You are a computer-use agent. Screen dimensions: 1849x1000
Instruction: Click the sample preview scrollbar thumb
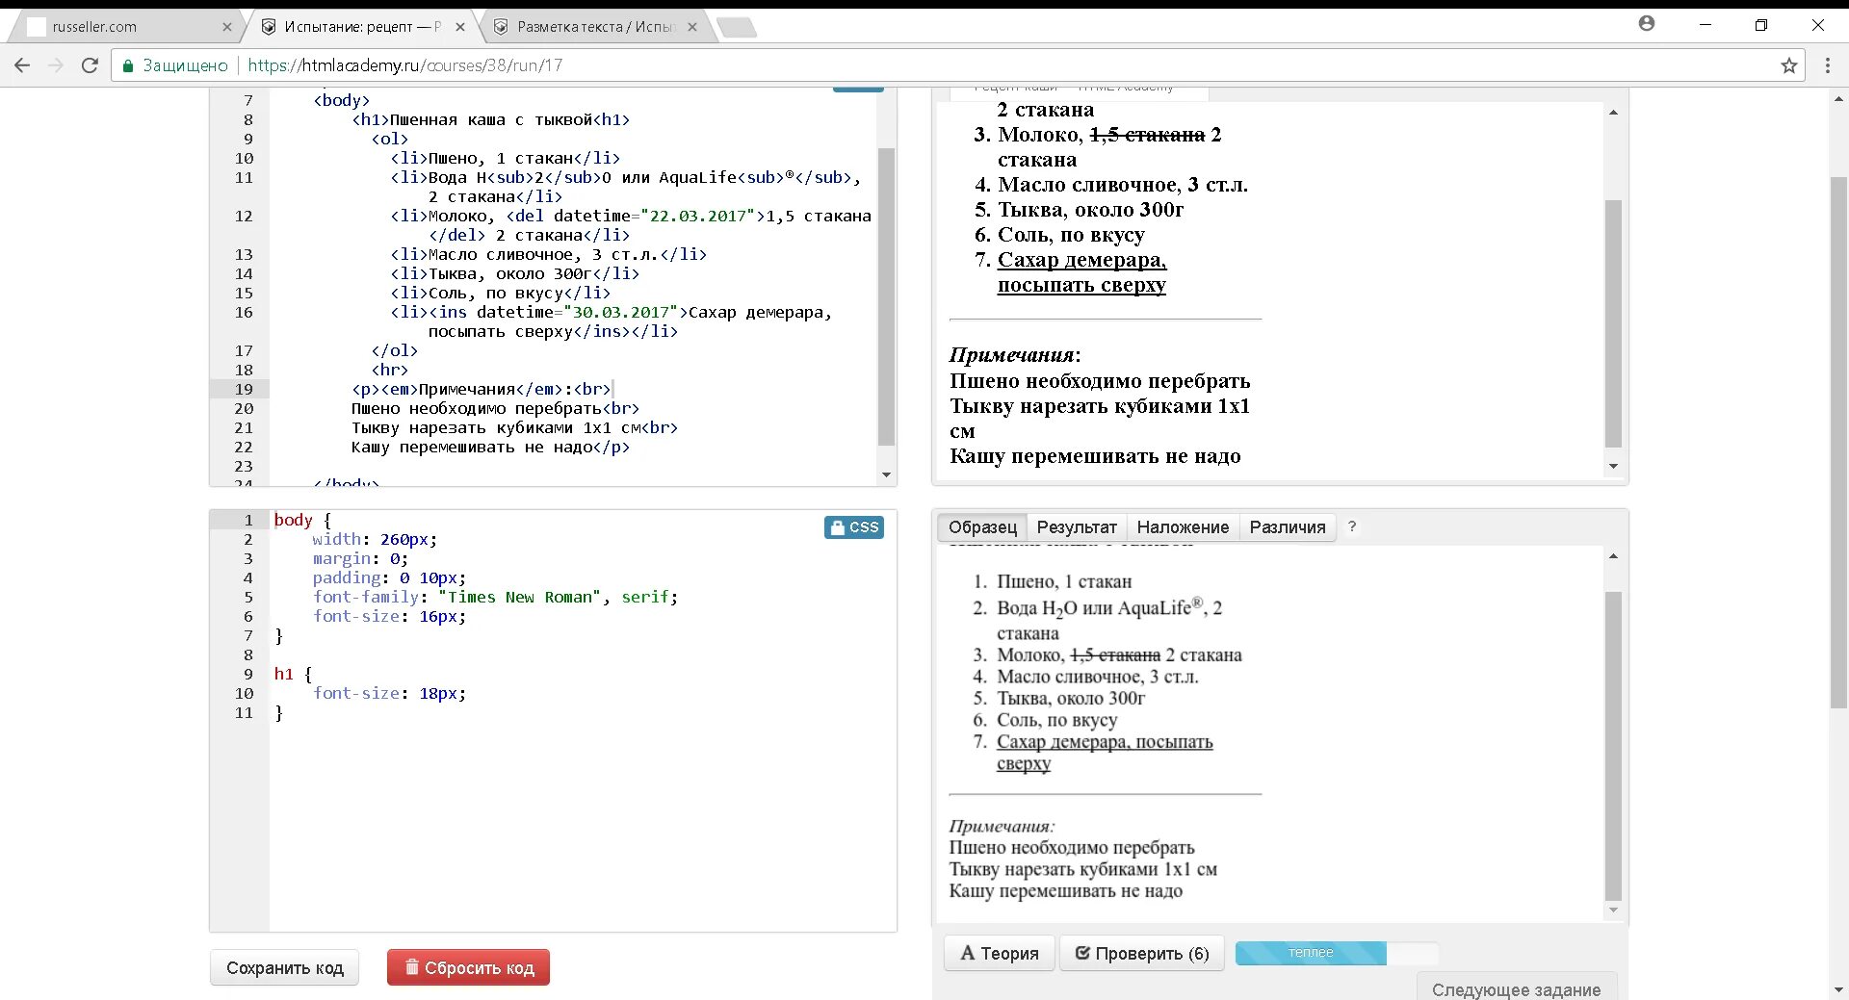pos(1613,746)
